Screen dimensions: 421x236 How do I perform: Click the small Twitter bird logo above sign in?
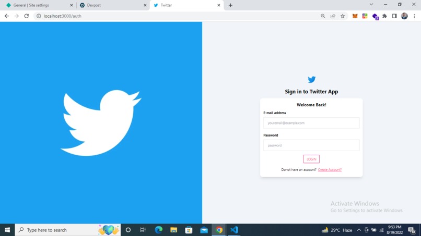point(311,79)
